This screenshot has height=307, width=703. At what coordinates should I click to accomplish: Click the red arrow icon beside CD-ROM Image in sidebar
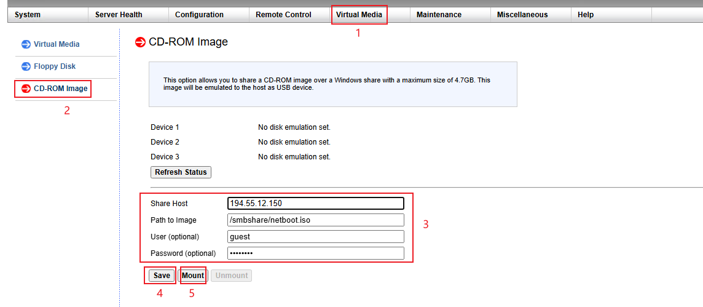pyautogui.click(x=26, y=89)
